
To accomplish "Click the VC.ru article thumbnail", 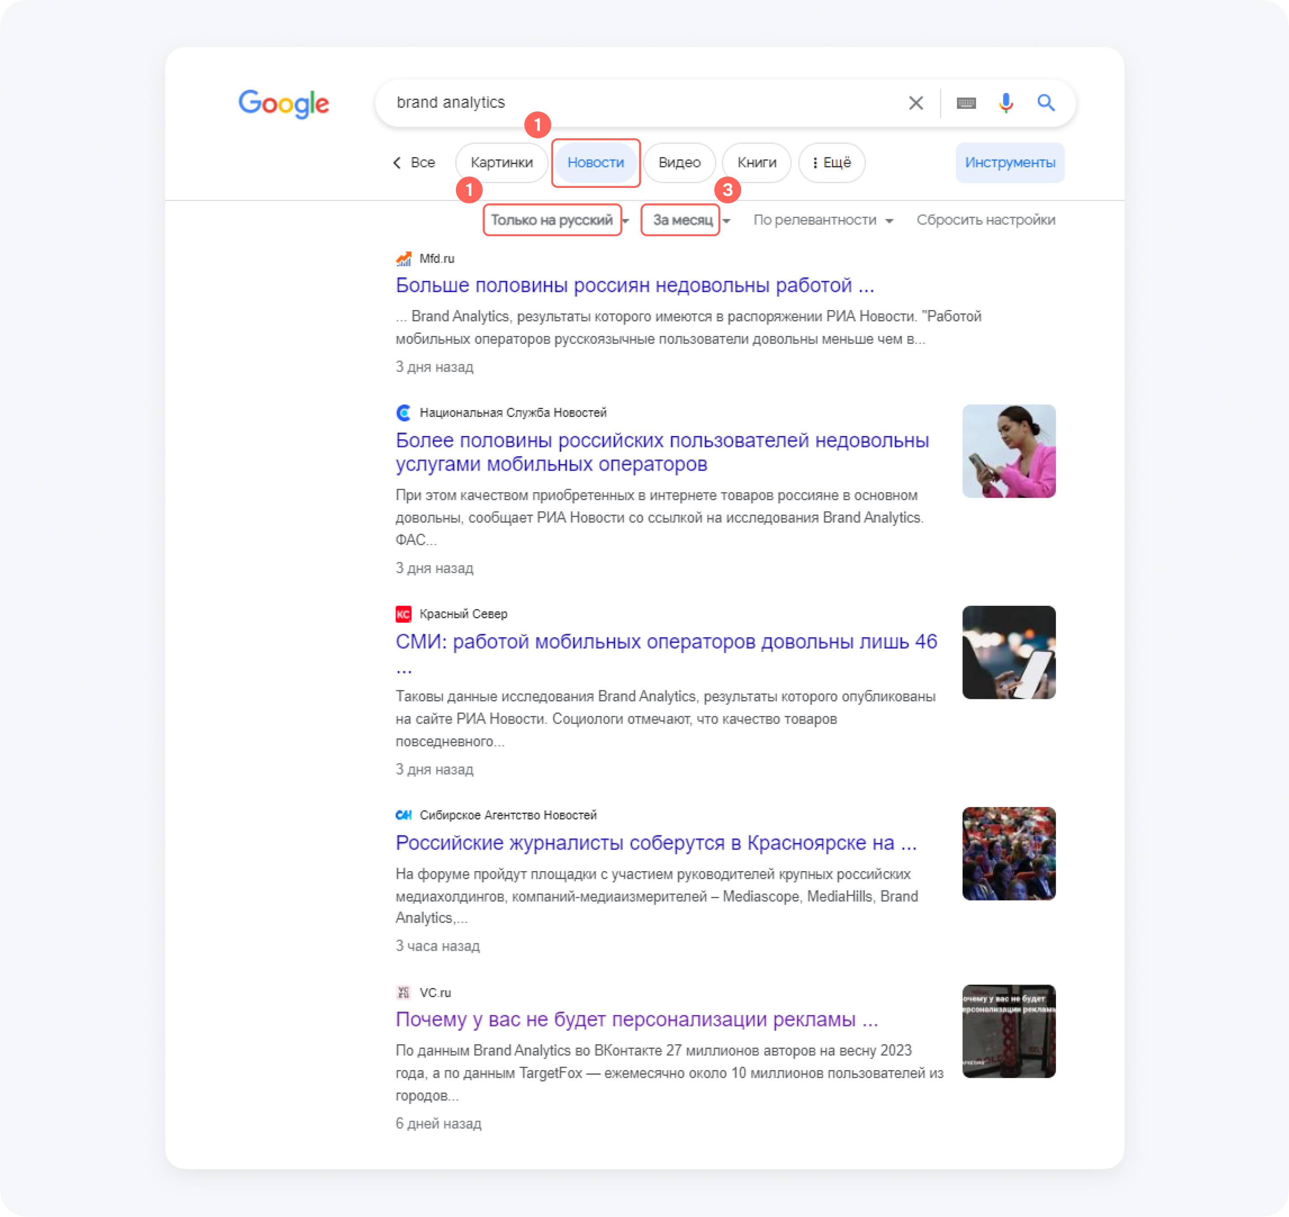I will (x=1009, y=1031).
